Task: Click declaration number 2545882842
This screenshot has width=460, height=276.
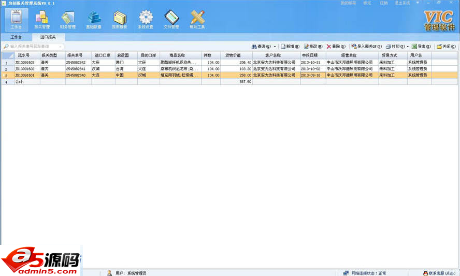Action: [x=78, y=63]
